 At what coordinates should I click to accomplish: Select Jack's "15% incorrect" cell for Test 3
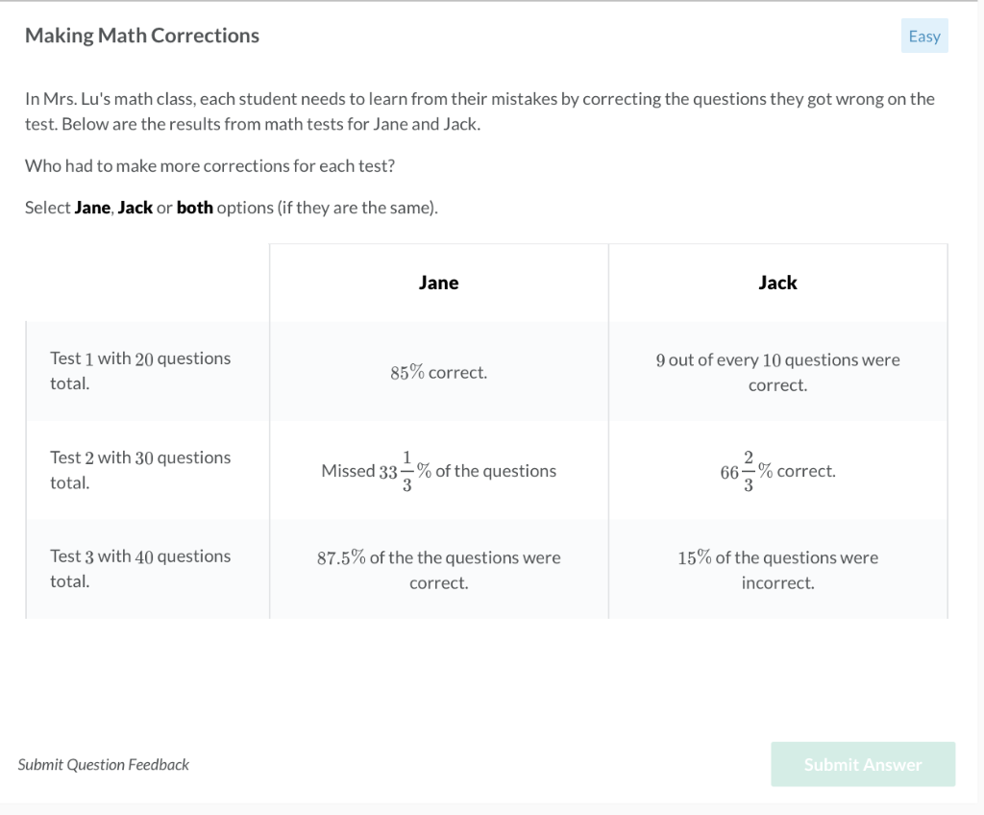point(777,568)
